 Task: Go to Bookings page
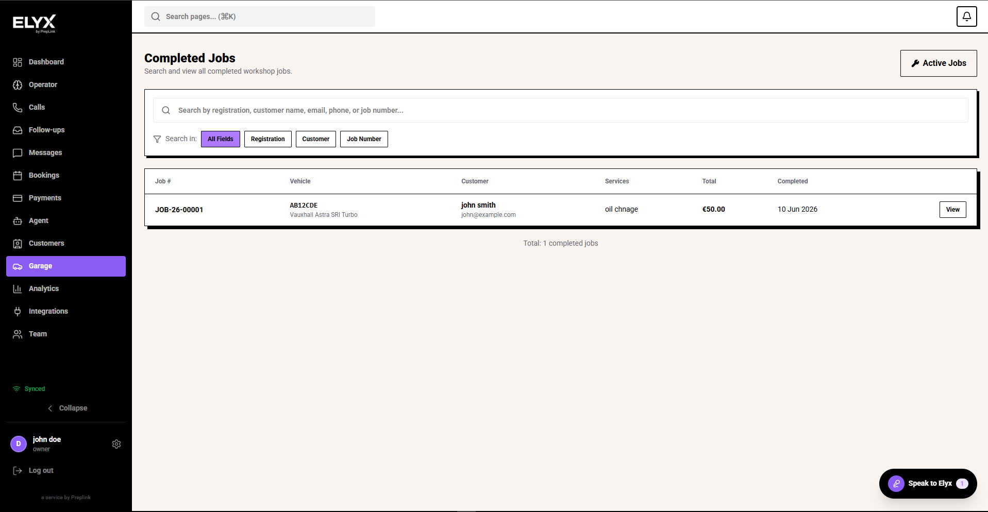pos(66,175)
